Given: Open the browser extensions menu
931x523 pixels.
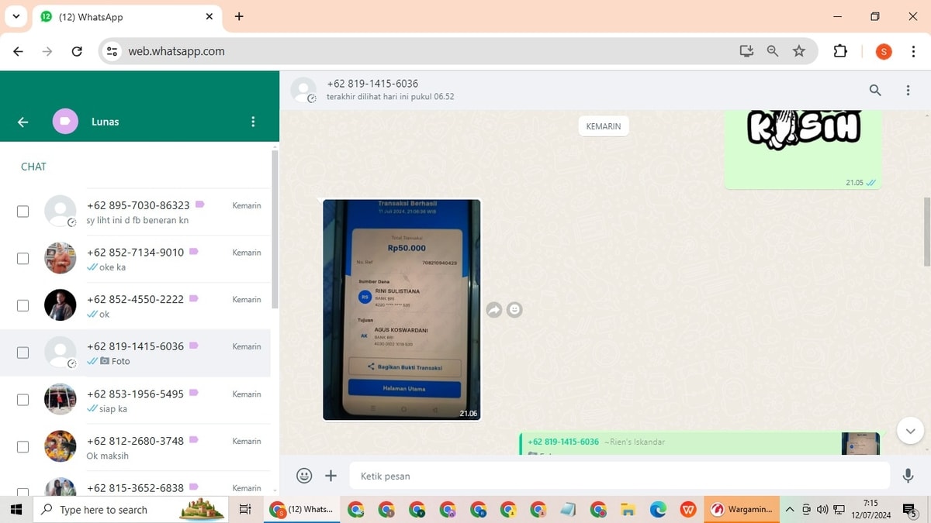Looking at the screenshot, I should click(840, 51).
